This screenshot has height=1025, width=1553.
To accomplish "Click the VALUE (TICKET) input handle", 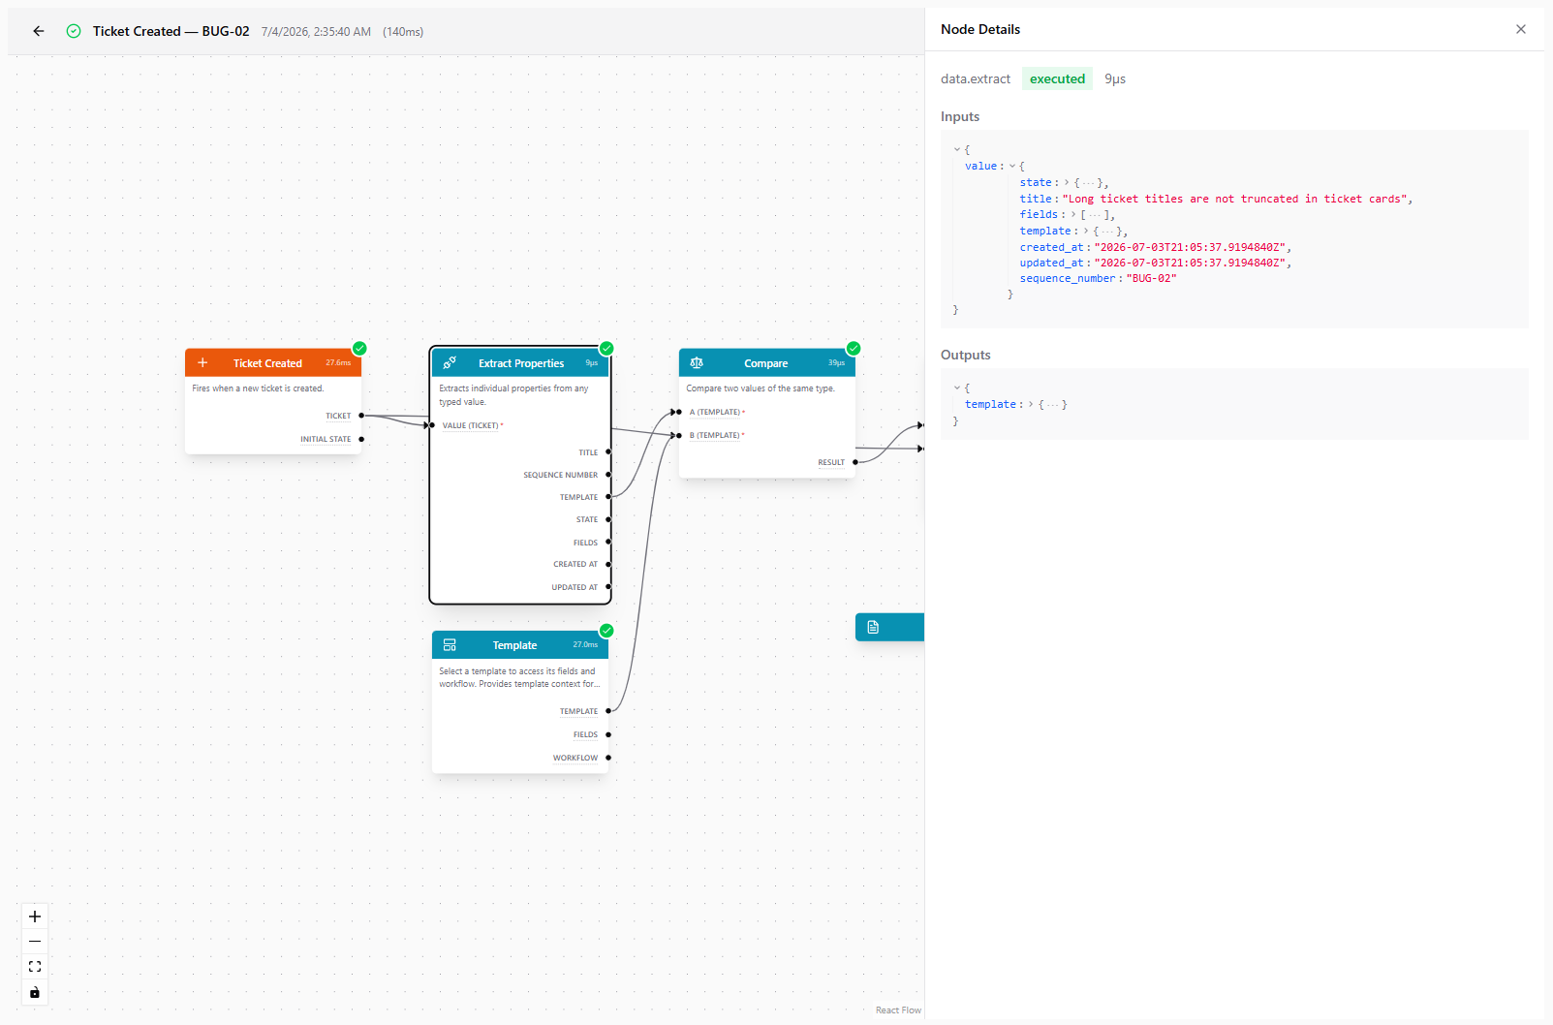I will point(432,425).
